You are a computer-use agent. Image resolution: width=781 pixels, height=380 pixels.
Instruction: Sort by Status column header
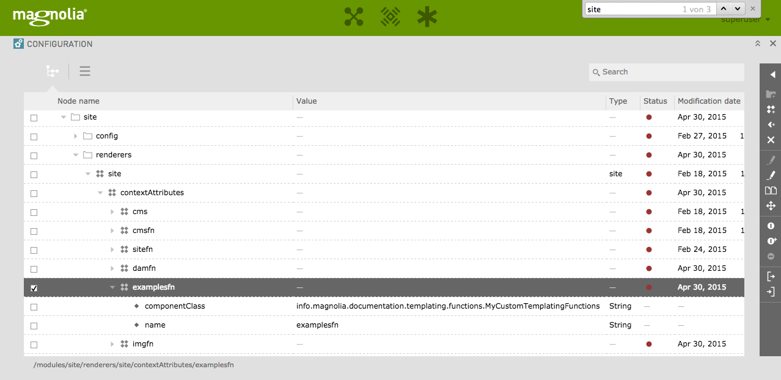tap(655, 101)
